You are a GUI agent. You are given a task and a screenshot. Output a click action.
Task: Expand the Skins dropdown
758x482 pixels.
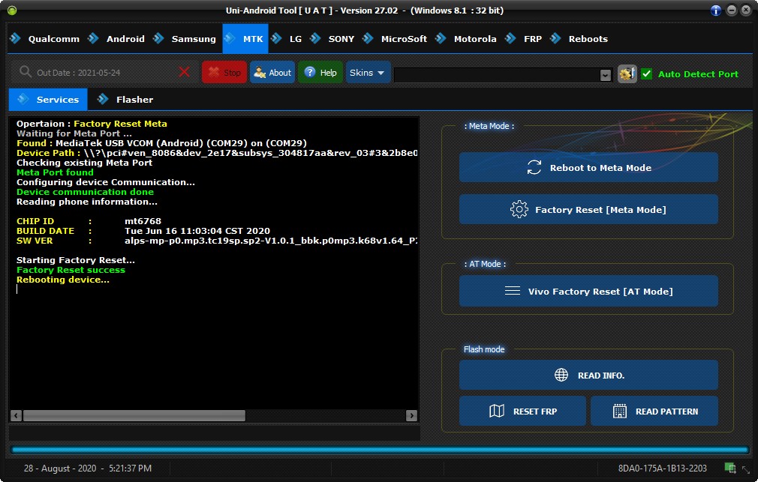click(368, 73)
